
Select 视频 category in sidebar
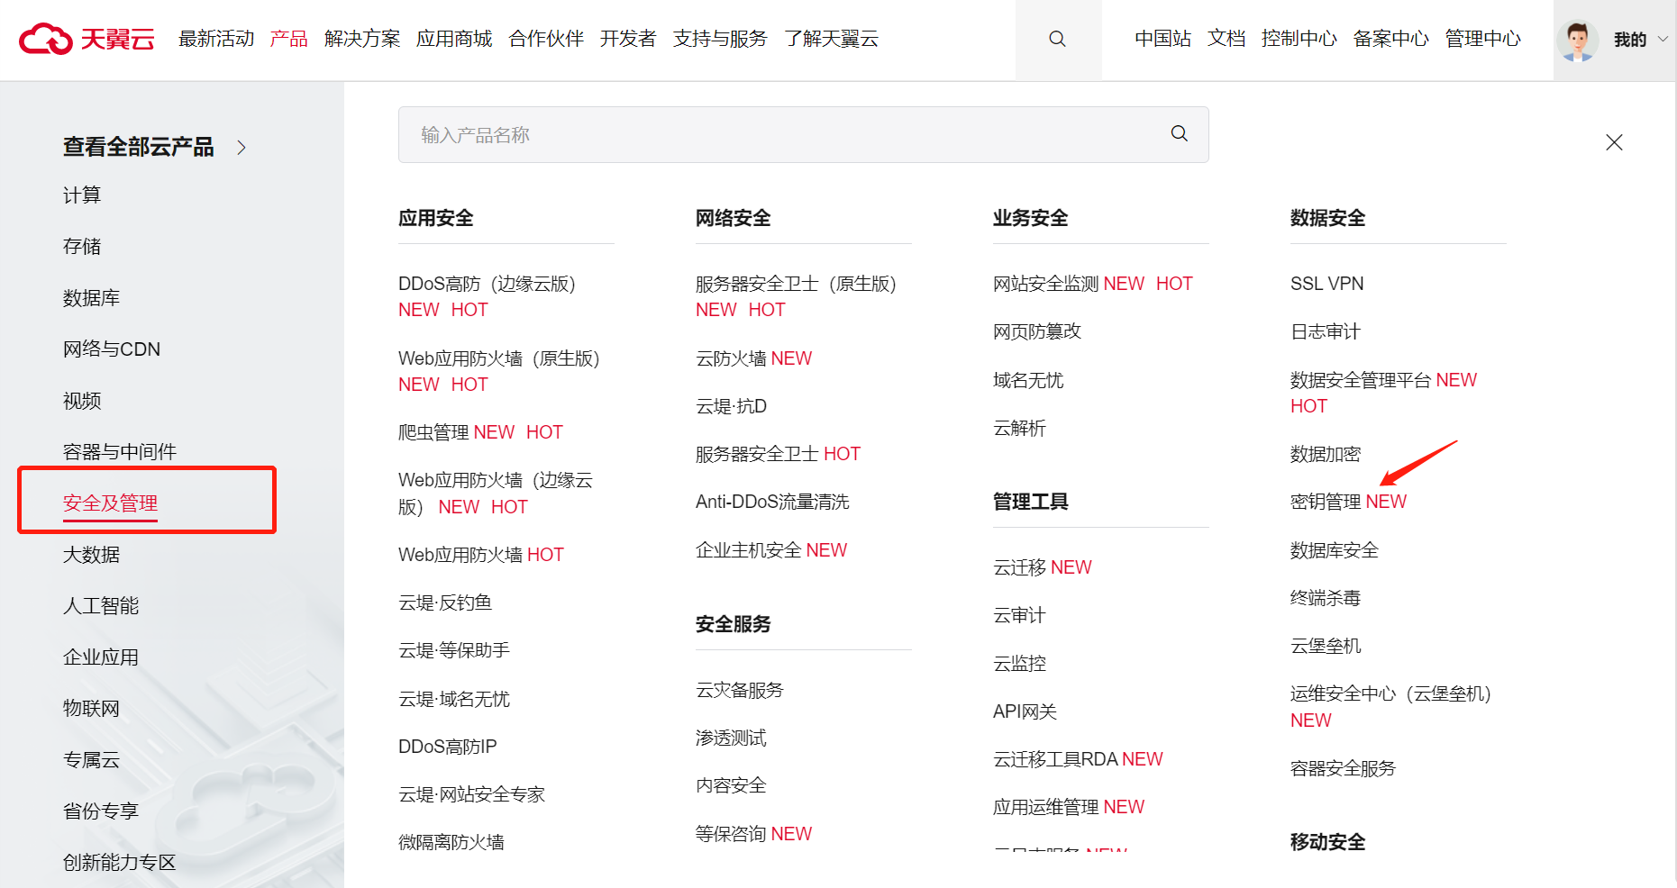pos(82,400)
